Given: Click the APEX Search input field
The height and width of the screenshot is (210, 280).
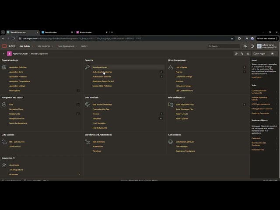Looking at the screenshot, I should pos(224,46).
